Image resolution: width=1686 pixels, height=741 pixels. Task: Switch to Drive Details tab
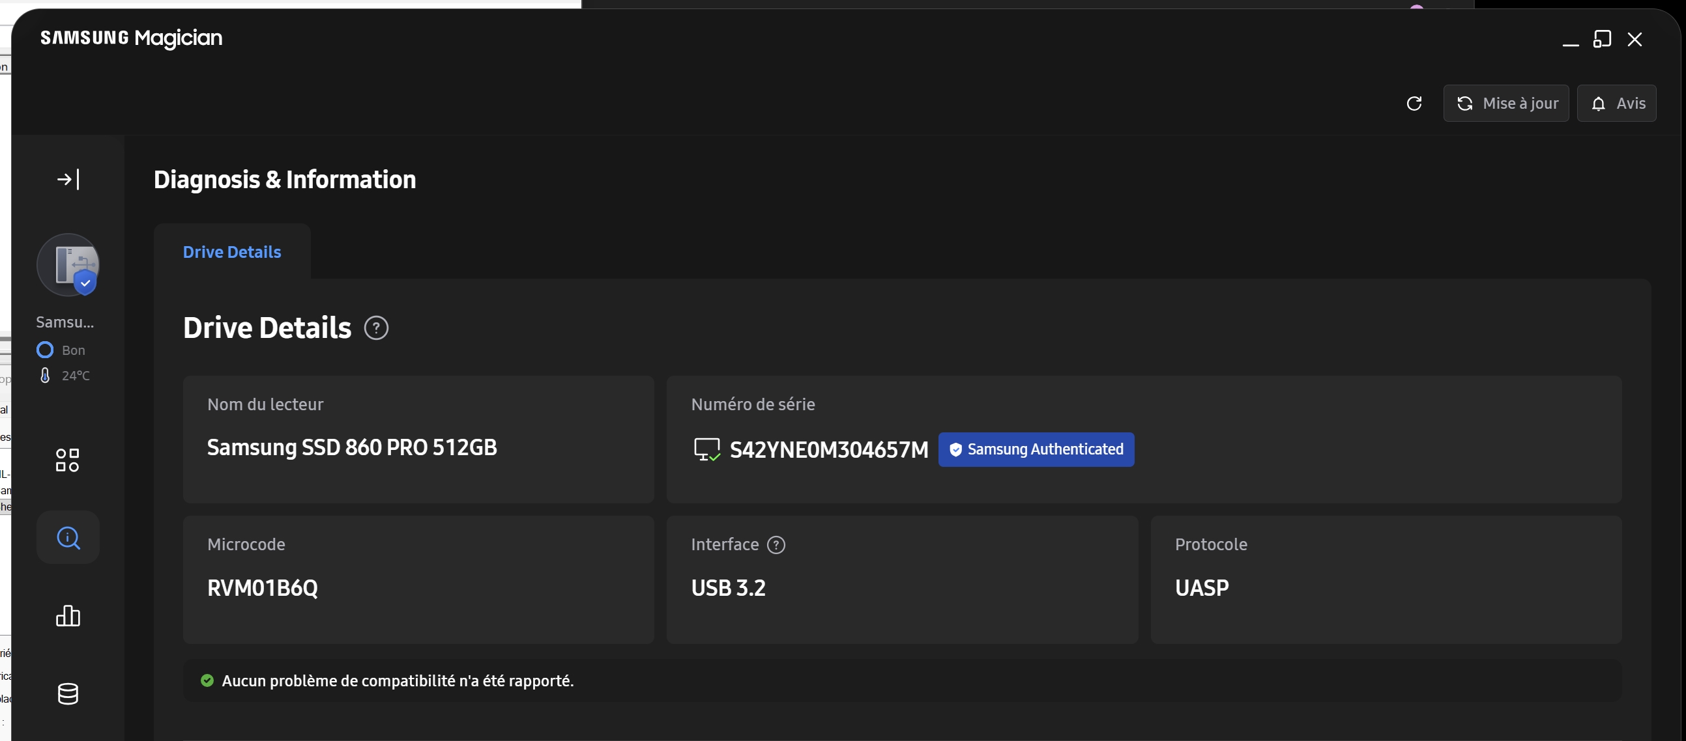click(232, 252)
